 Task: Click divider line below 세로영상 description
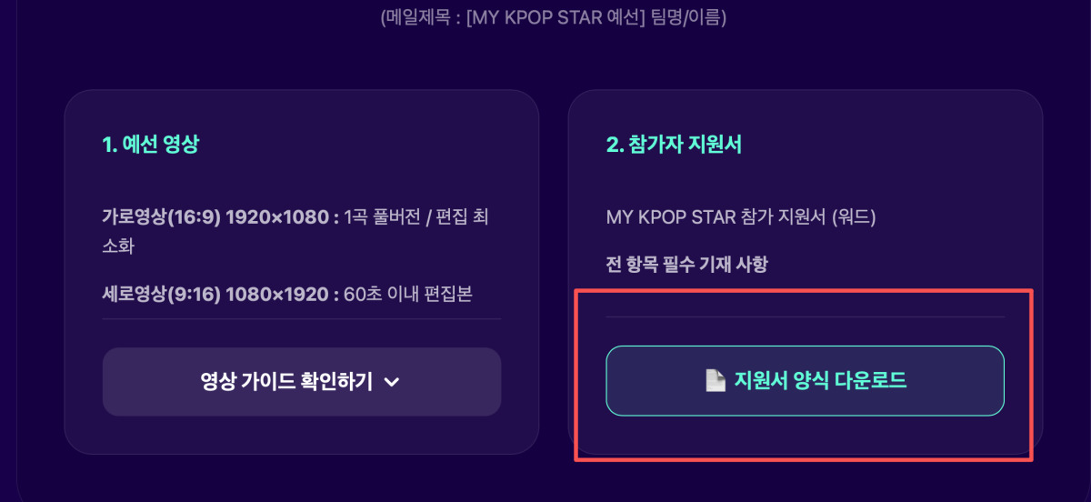pyautogui.click(x=302, y=319)
